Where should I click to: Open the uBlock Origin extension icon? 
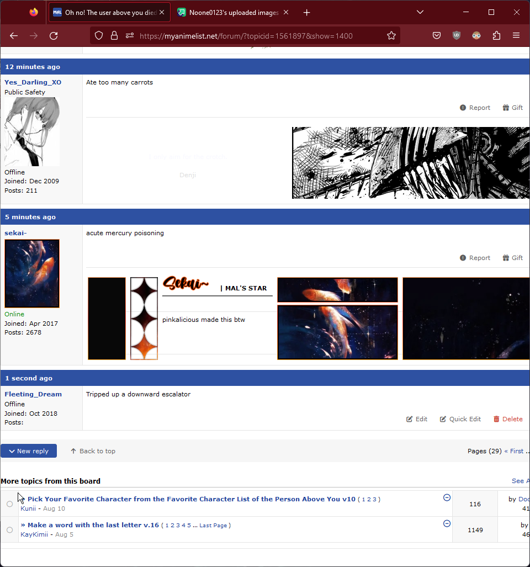pos(457,36)
